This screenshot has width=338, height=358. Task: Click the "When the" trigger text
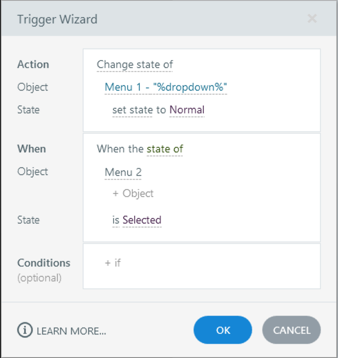[x=121, y=149]
